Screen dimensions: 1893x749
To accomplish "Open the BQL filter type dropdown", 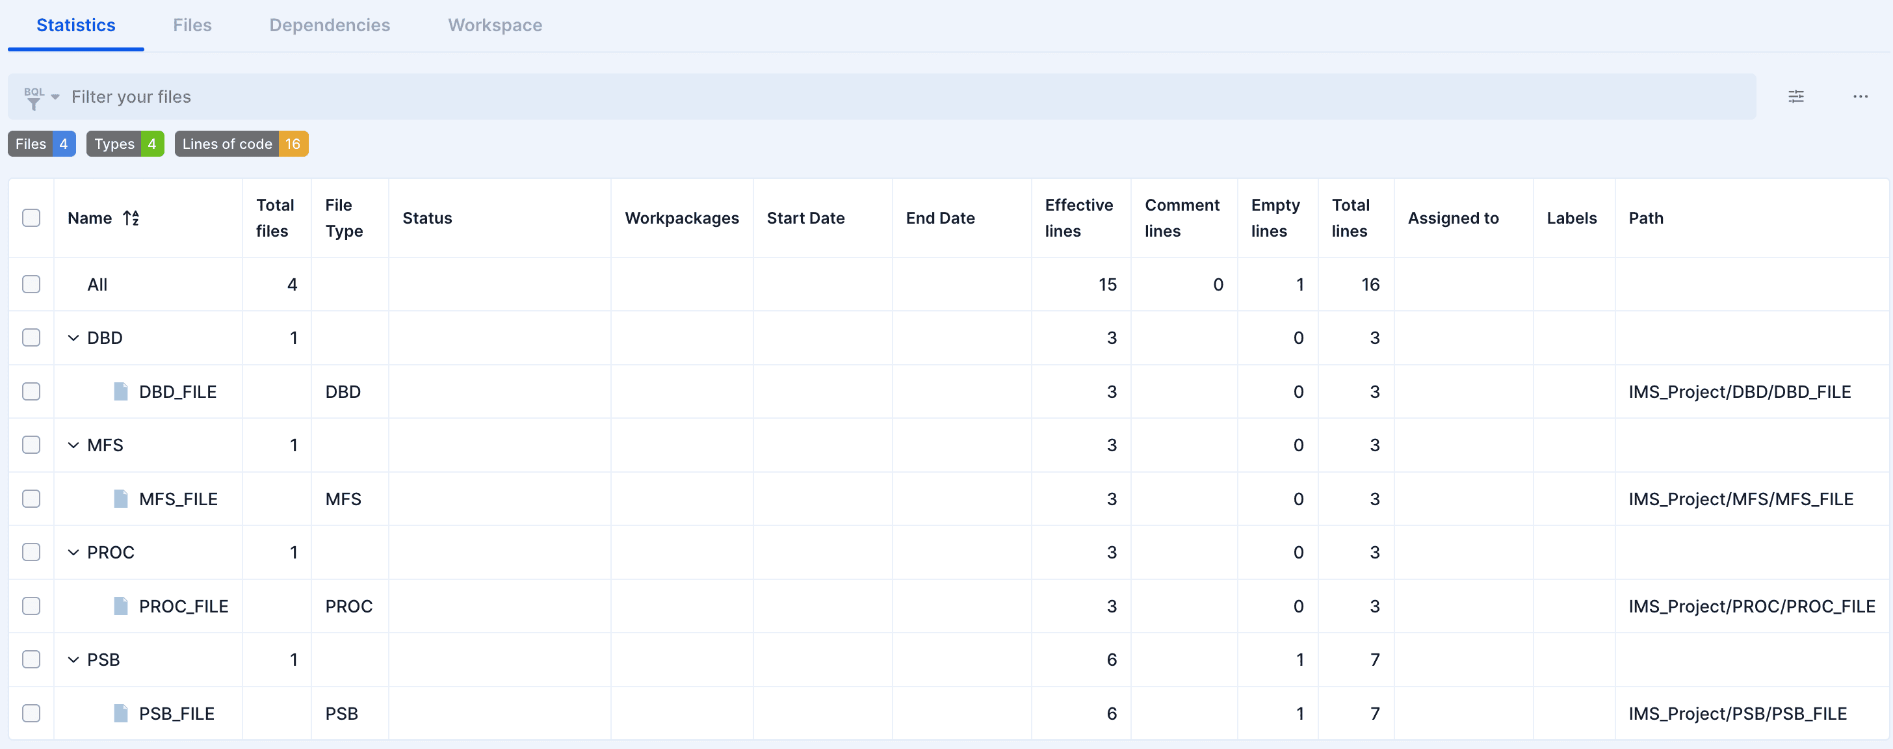I will [x=41, y=98].
